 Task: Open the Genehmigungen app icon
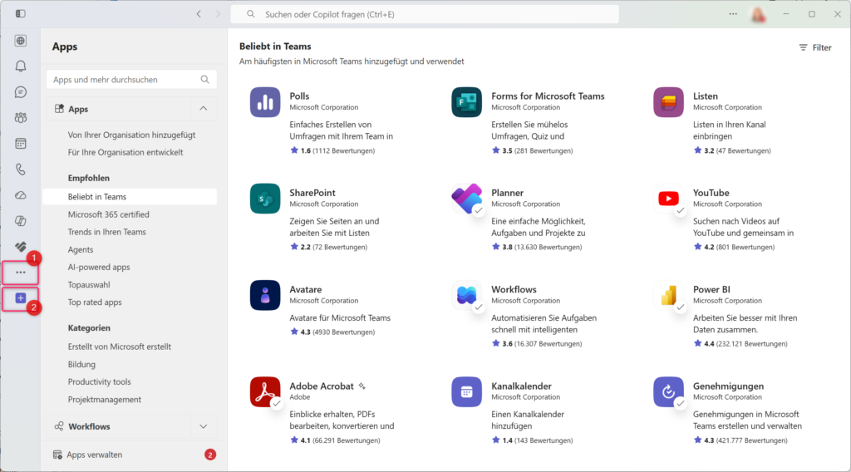(669, 391)
